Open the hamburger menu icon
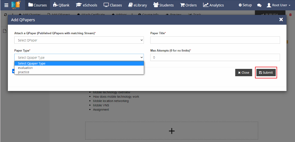 click(x=6, y=5)
